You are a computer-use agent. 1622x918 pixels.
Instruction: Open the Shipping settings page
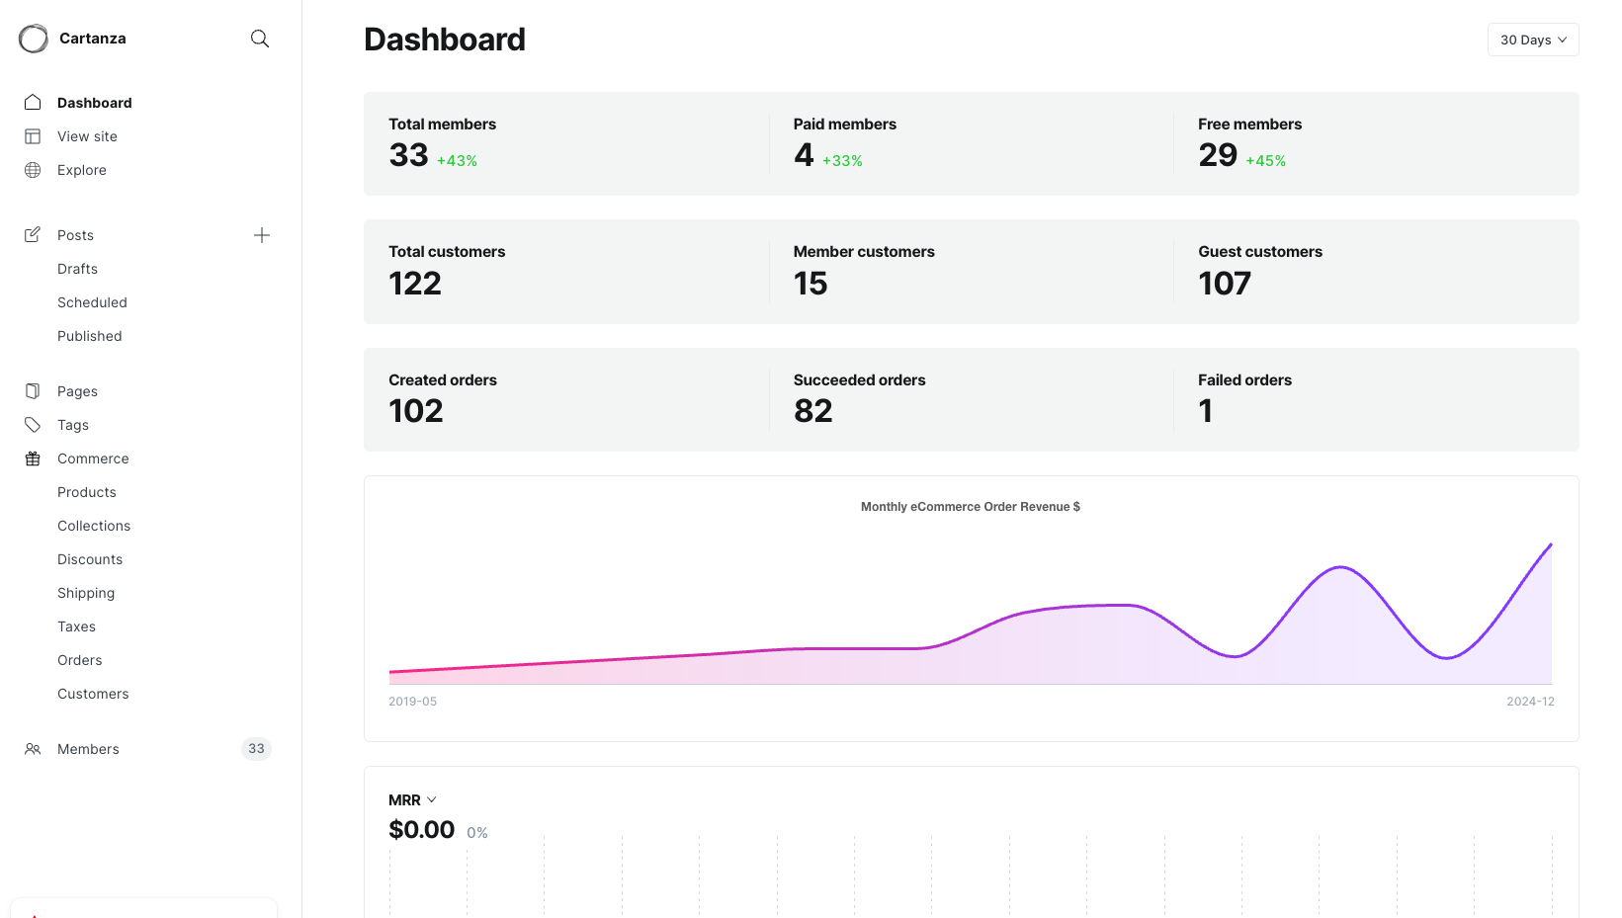coord(86,593)
